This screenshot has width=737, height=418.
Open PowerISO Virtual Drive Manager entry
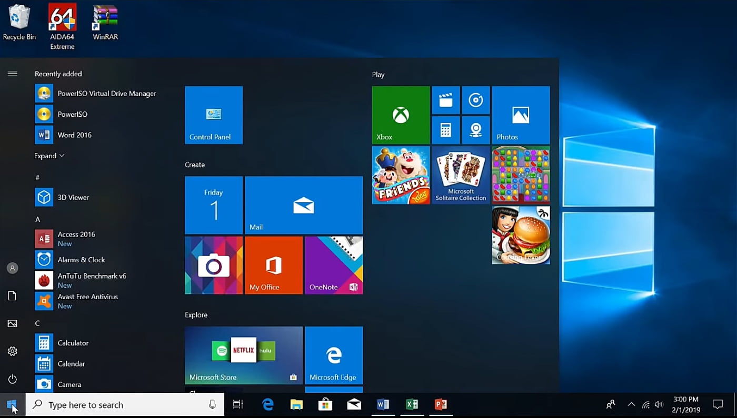tap(106, 94)
